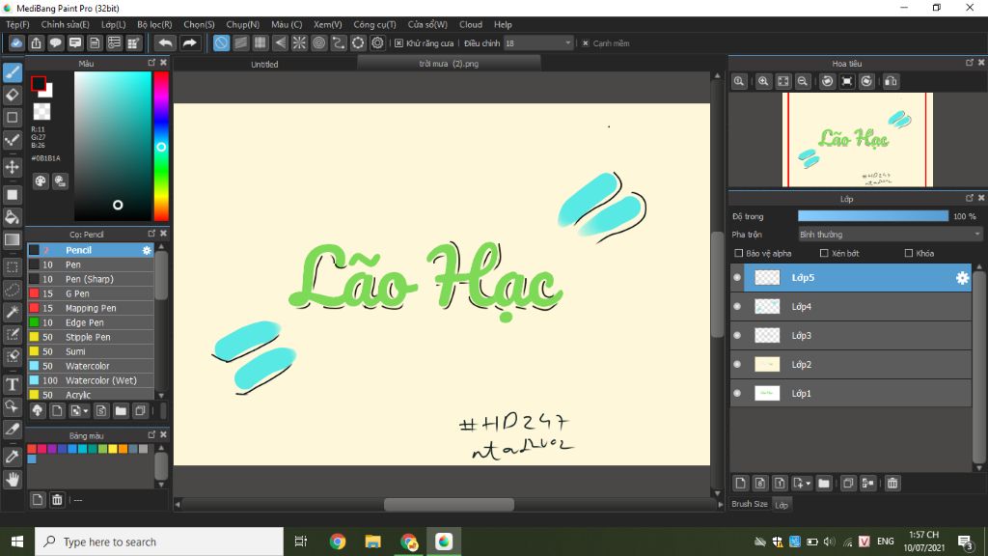Choose the G Pen brush
The image size is (988, 556).
point(91,293)
